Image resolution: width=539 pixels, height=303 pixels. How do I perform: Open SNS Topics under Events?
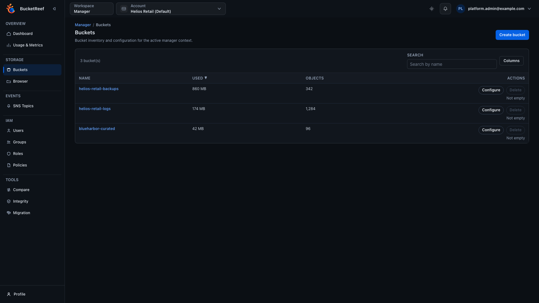pos(32,106)
